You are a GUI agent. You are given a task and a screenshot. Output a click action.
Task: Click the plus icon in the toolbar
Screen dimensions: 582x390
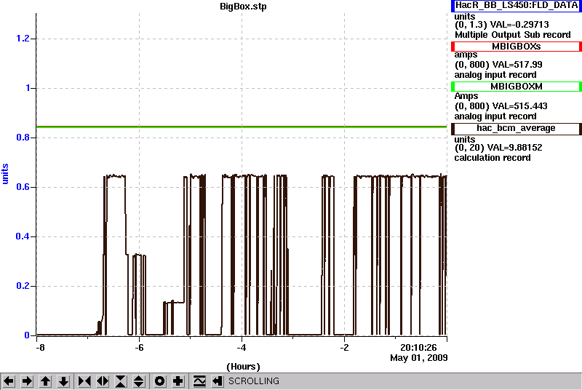[178, 381]
